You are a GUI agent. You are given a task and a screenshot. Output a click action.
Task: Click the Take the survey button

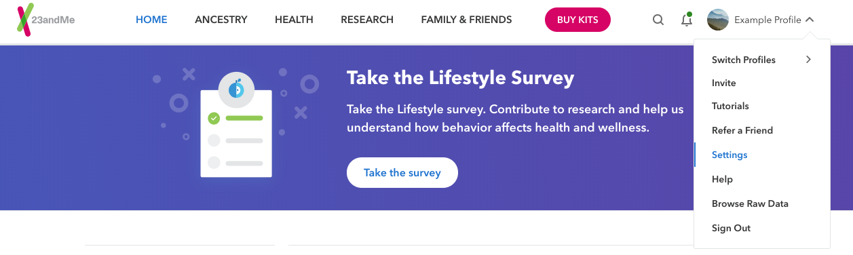coord(402,172)
